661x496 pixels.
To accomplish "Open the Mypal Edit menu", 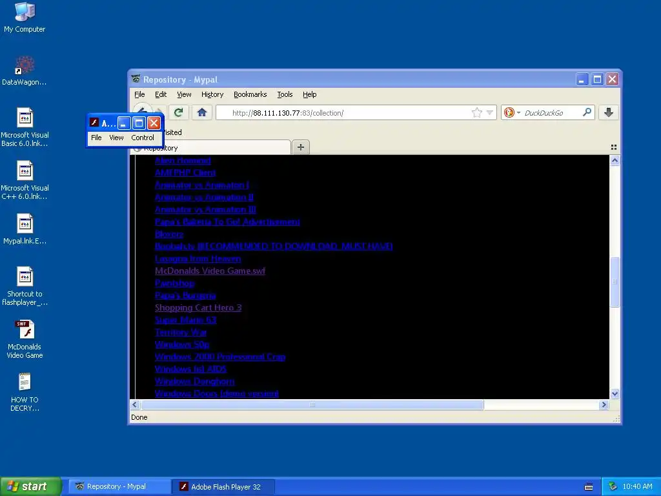I will (x=161, y=94).
